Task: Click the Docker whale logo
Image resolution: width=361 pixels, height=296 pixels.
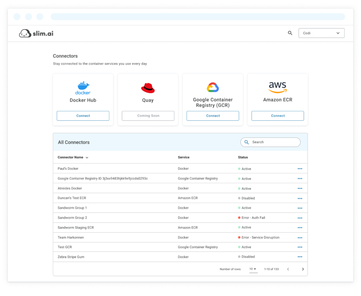Action: 83,87
